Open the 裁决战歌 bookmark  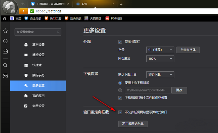pos(73,18)
